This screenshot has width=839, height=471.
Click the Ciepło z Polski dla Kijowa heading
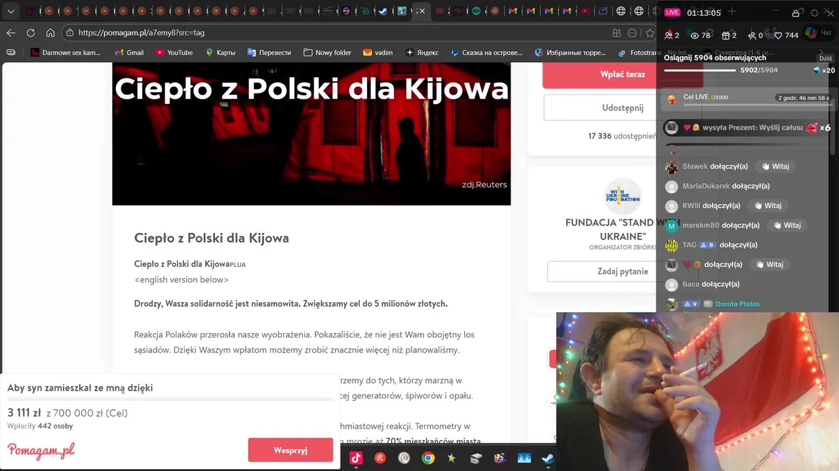click(x=211, y=238)
